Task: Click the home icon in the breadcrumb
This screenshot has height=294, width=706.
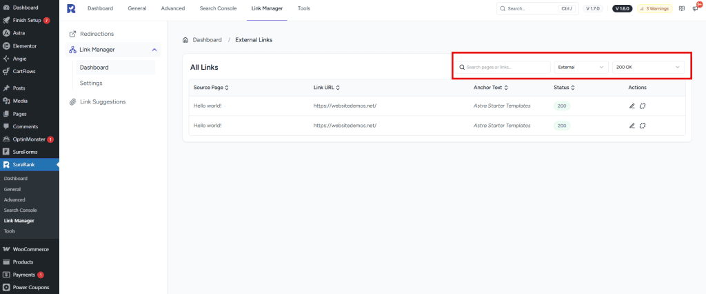Action: click(185, 39)
